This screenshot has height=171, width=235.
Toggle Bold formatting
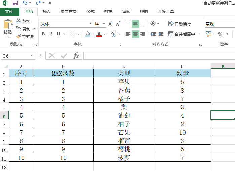(43, 34)
